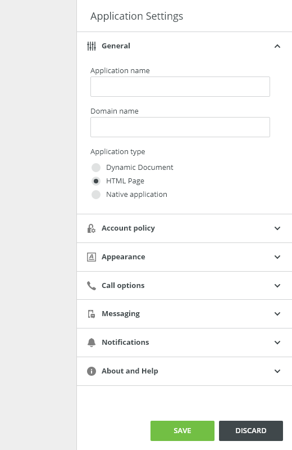Discard changes with the DISCARD button
The height and width of the screenshot is (450, 292).
click(x=251, y=430)
